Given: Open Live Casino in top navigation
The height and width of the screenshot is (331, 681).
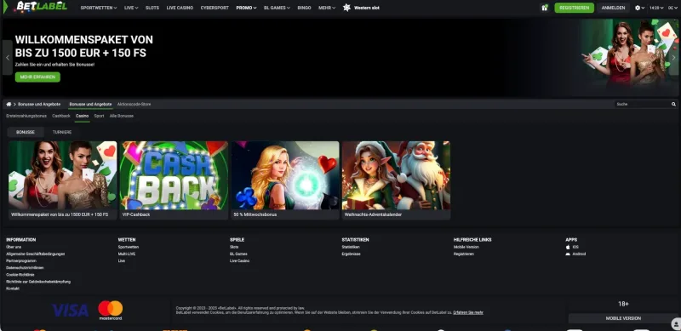Looking at the screenshot, I should (180, 8).
